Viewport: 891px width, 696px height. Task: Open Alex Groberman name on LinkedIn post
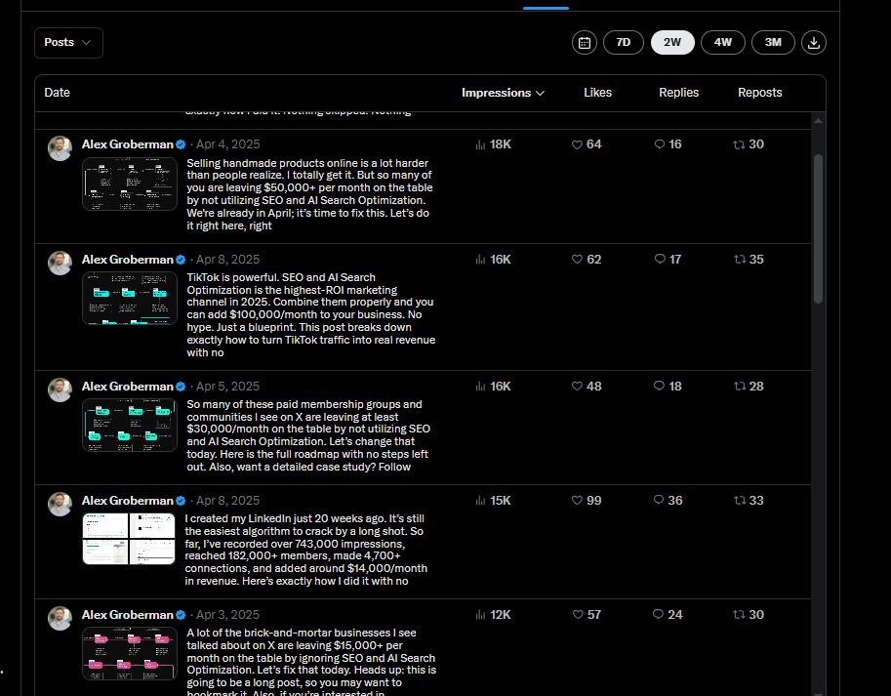127,501
